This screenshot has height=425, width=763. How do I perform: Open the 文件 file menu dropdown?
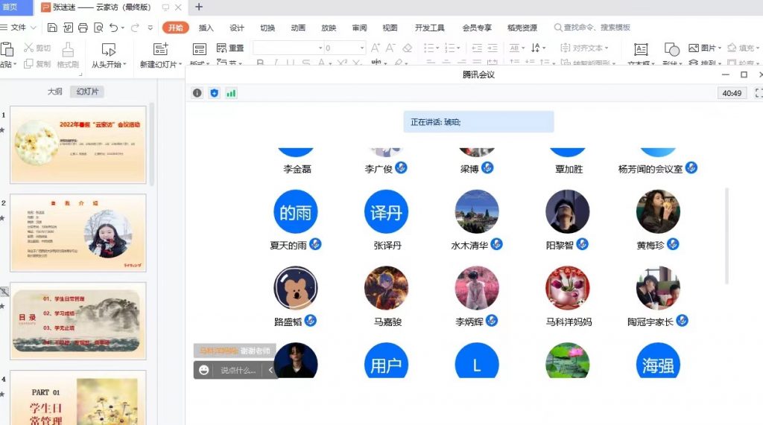[22, 28]
